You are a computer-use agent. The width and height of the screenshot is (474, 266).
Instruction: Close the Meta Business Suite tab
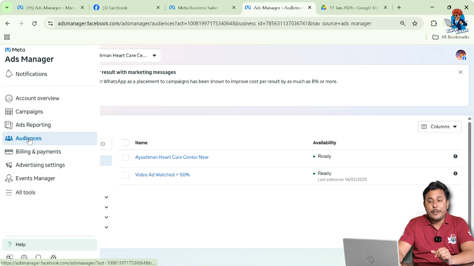(x=234, y=8)
